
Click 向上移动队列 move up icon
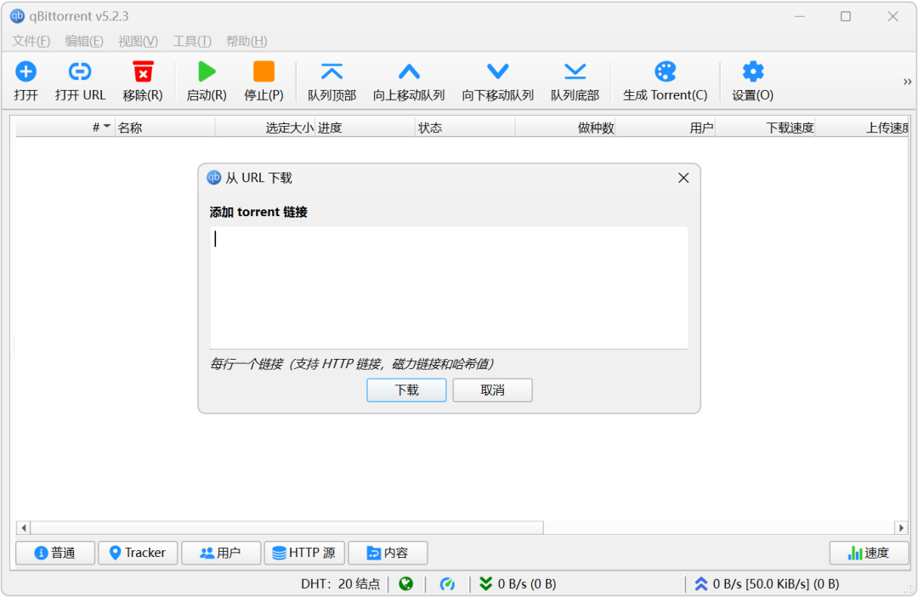pyautogui.click(x=409, y=72)
